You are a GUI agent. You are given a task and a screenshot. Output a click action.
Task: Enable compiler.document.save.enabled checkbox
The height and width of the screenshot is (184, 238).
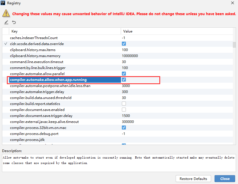coord(124,110)
